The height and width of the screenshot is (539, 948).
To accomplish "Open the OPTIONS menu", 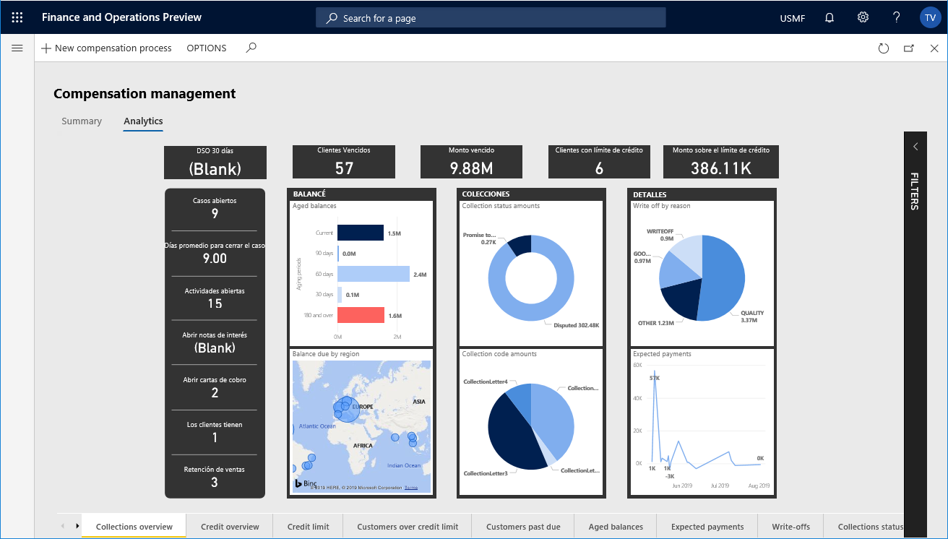I will pyautogui.click(x=206, y=48).
